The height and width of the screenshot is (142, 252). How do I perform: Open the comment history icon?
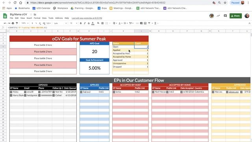[225, 16]
